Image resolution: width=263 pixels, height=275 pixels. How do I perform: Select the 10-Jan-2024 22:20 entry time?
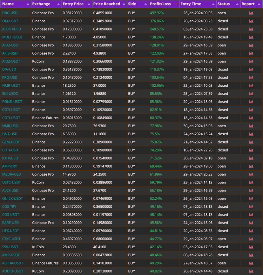pyautogui.click(x=198, y=150)
